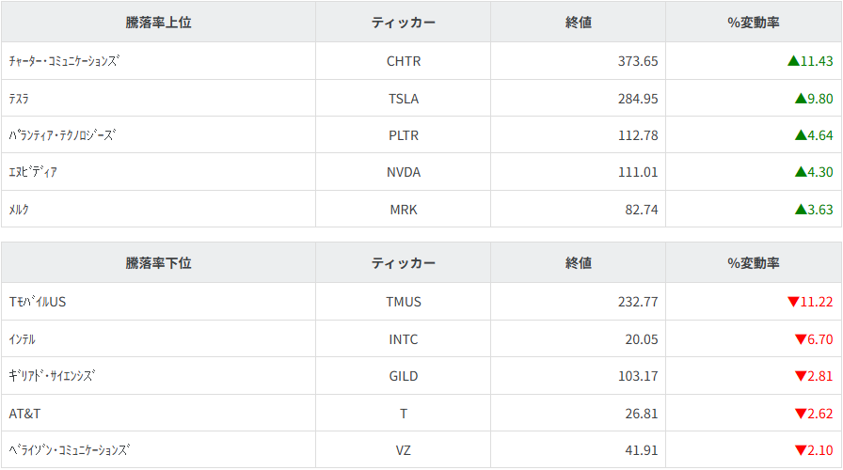Click the green arrow in NVDA row

coord(801,172)
